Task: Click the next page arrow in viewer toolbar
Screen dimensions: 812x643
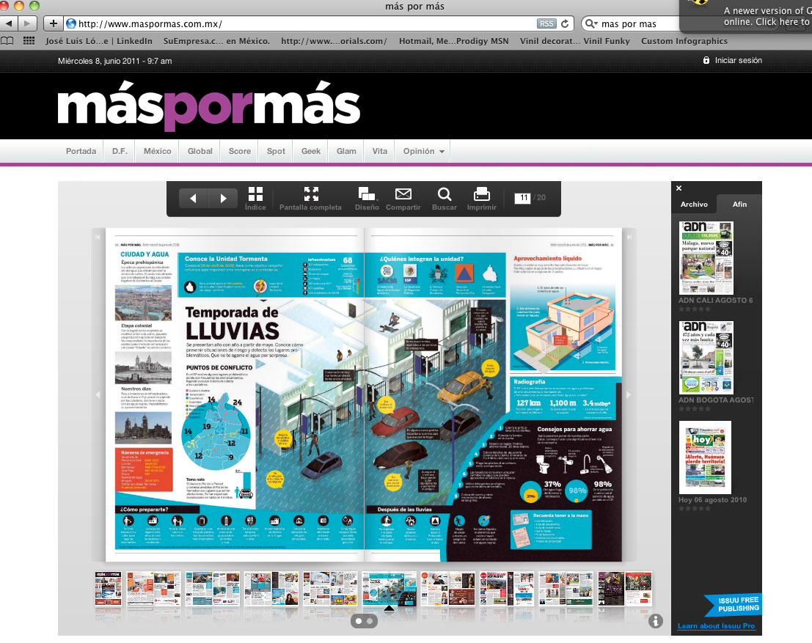Action: coord(223,198)
